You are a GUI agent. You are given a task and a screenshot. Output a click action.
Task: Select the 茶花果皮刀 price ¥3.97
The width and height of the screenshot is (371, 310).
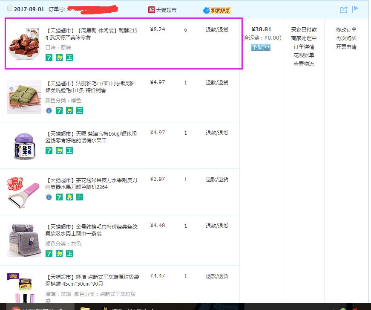158,179
